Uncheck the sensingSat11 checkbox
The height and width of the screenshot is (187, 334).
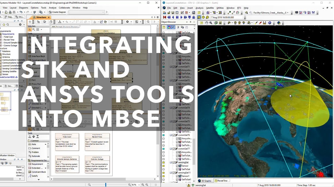click(174, 173)
